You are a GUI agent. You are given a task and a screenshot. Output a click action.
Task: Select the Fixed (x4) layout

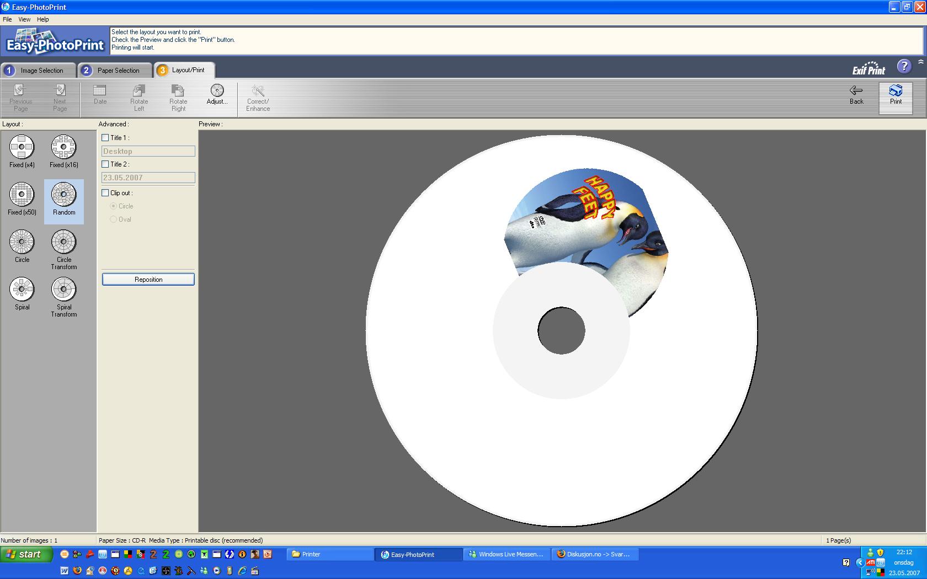[x=22, y=151]
